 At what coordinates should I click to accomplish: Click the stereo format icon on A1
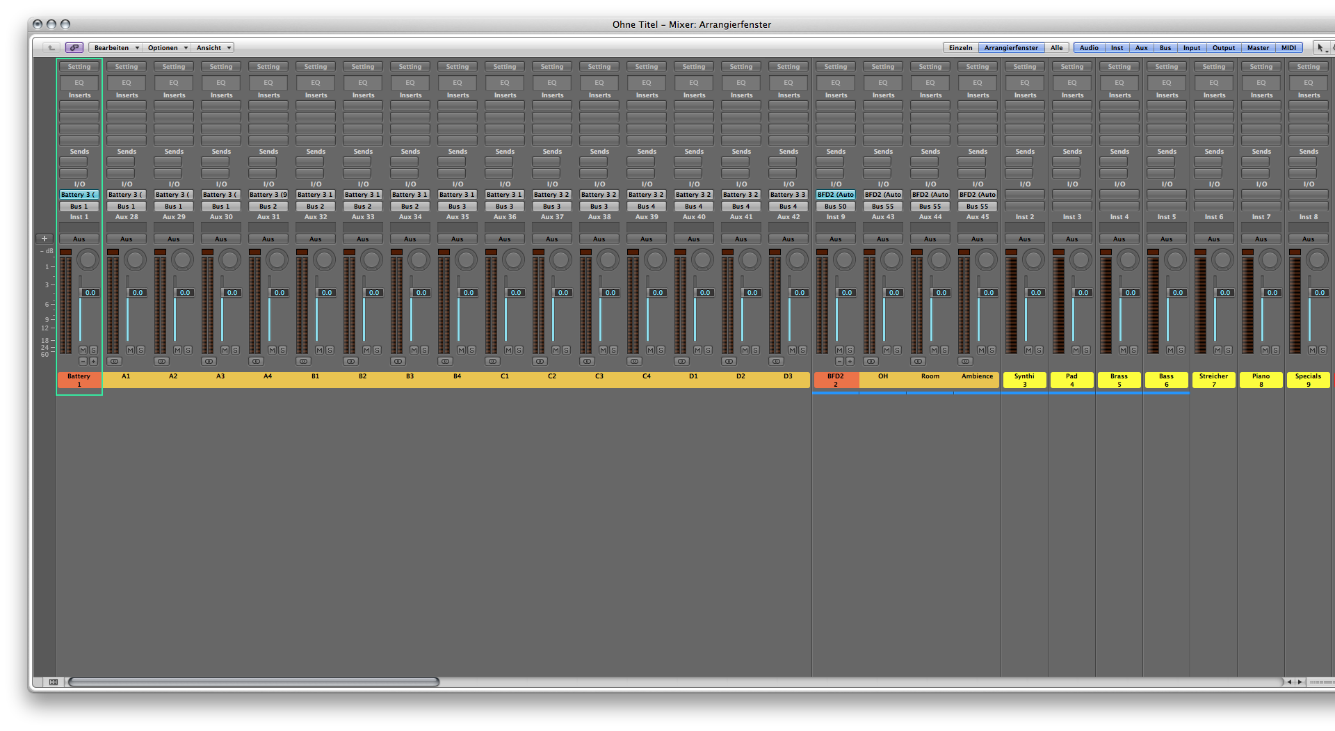pyautogui.click(x=115, y=362)
